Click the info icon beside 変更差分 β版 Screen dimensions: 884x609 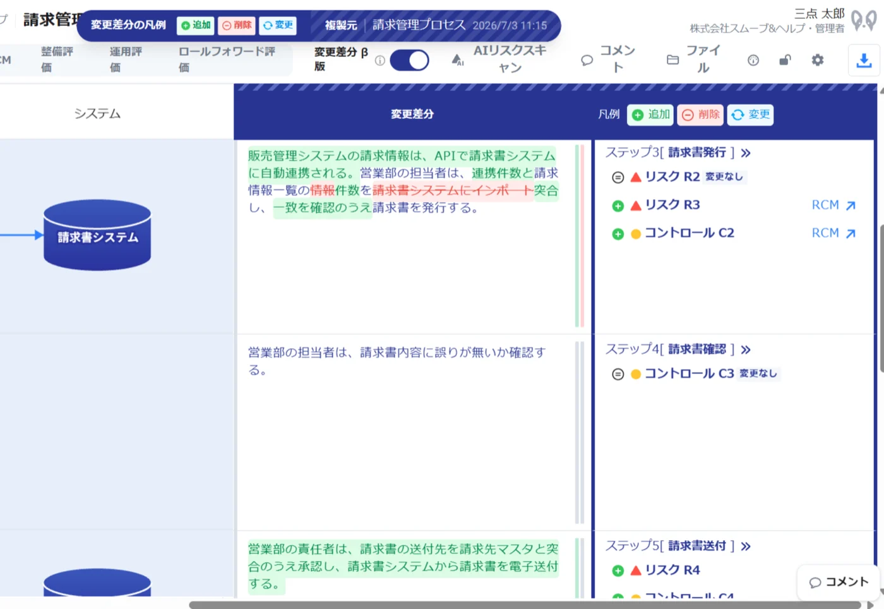tap(380, 61)
